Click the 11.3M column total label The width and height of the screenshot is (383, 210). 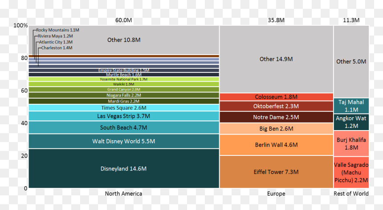coord(351,20)
